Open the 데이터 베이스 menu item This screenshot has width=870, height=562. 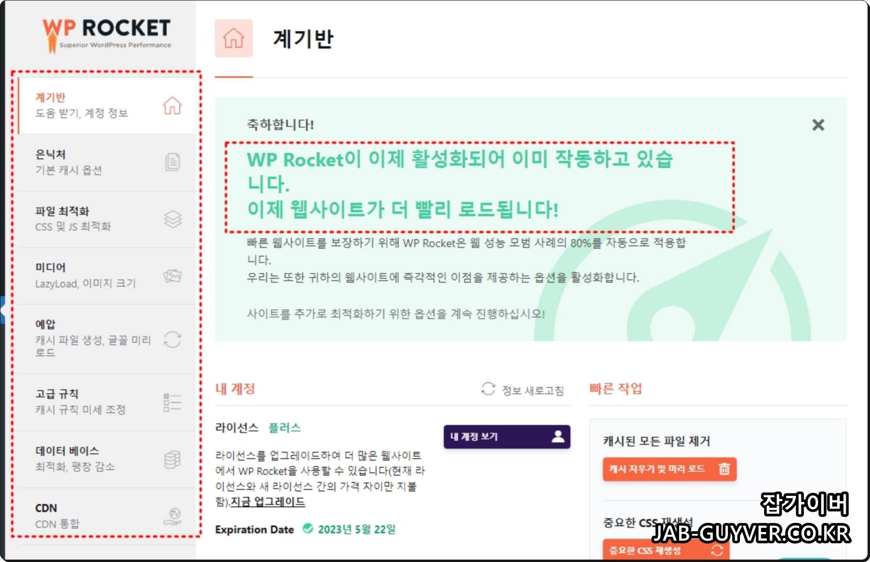point(107,459)
